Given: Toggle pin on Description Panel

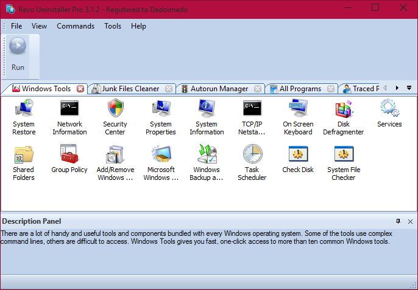Looking at the screenshot, I should pyautogui.click(x=398, y=221).
